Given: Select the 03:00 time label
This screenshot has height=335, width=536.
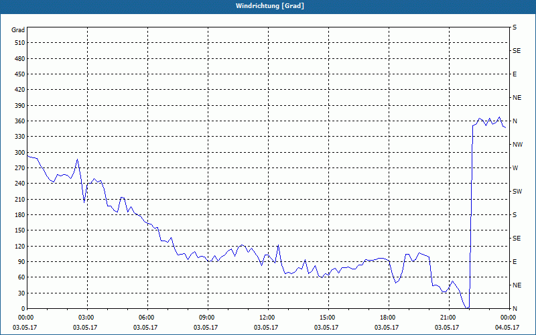Looking at the screenshot, I should (87, 318).
